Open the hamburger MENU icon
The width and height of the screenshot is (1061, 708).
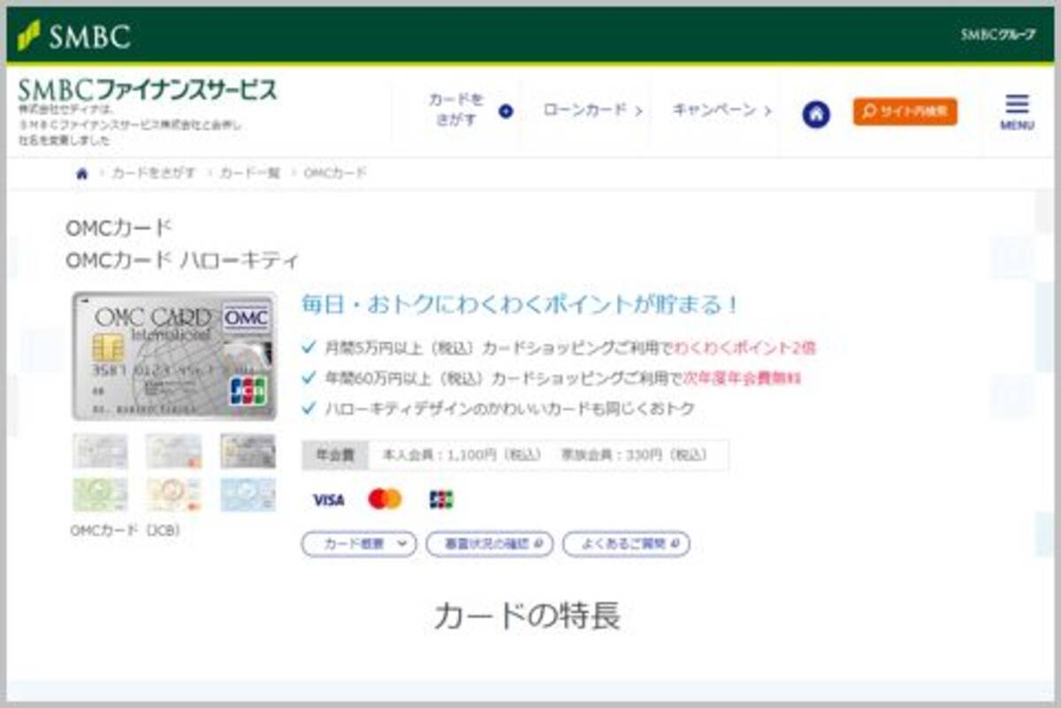1017,112
